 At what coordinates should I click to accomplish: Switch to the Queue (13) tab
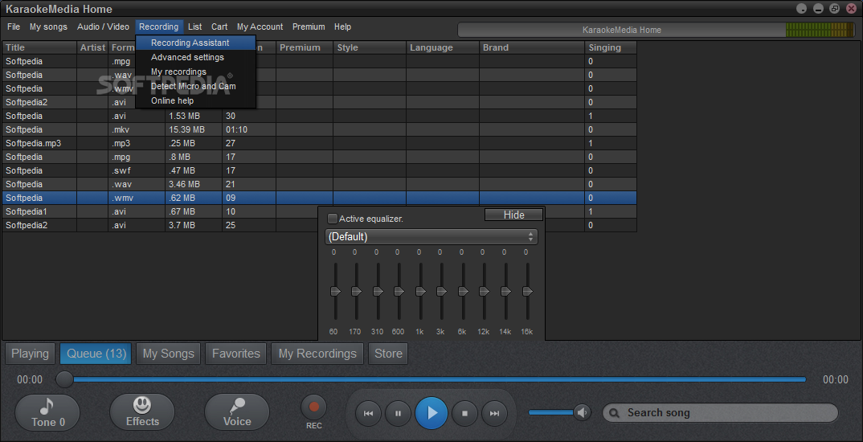(96, 354)
